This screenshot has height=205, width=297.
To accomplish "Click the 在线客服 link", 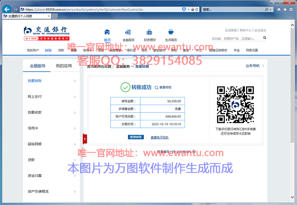I will point(231,30).
